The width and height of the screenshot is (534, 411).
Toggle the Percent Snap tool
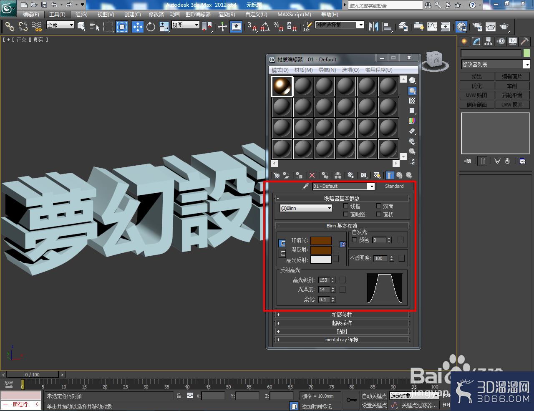278,27
